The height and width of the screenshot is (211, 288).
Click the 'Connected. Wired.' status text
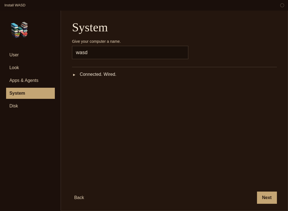tap(98, 74)
